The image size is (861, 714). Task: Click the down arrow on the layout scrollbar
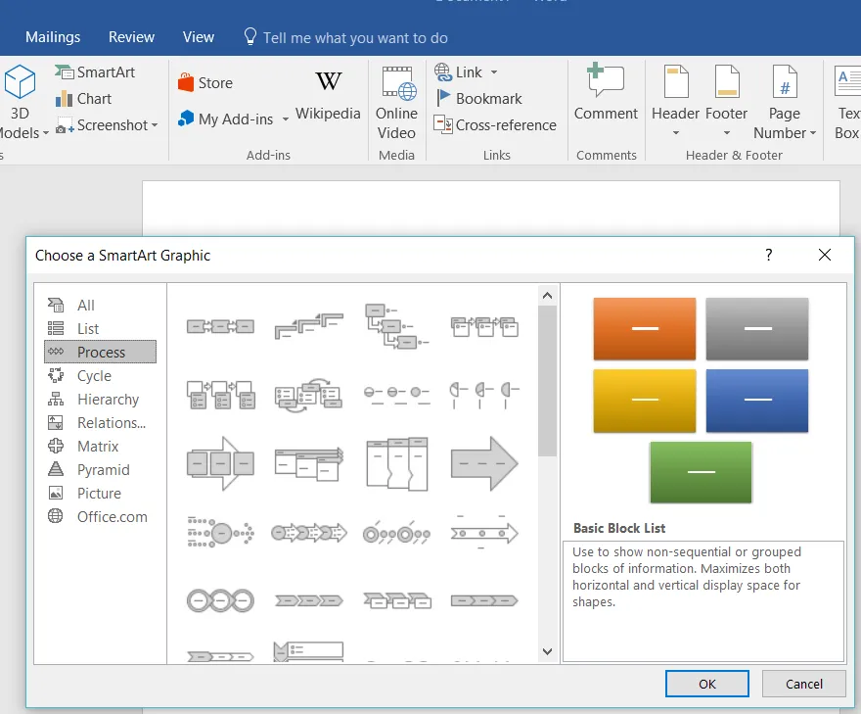(x=548, y=650)
